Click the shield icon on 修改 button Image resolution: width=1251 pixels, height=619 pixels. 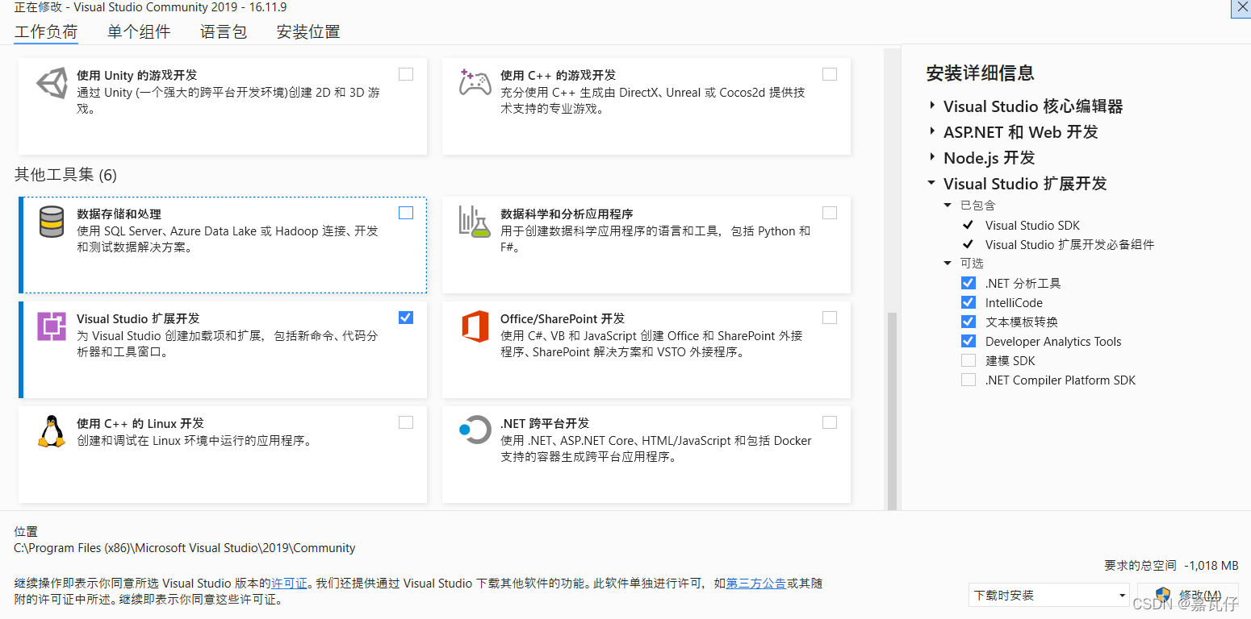point(1163,596)
